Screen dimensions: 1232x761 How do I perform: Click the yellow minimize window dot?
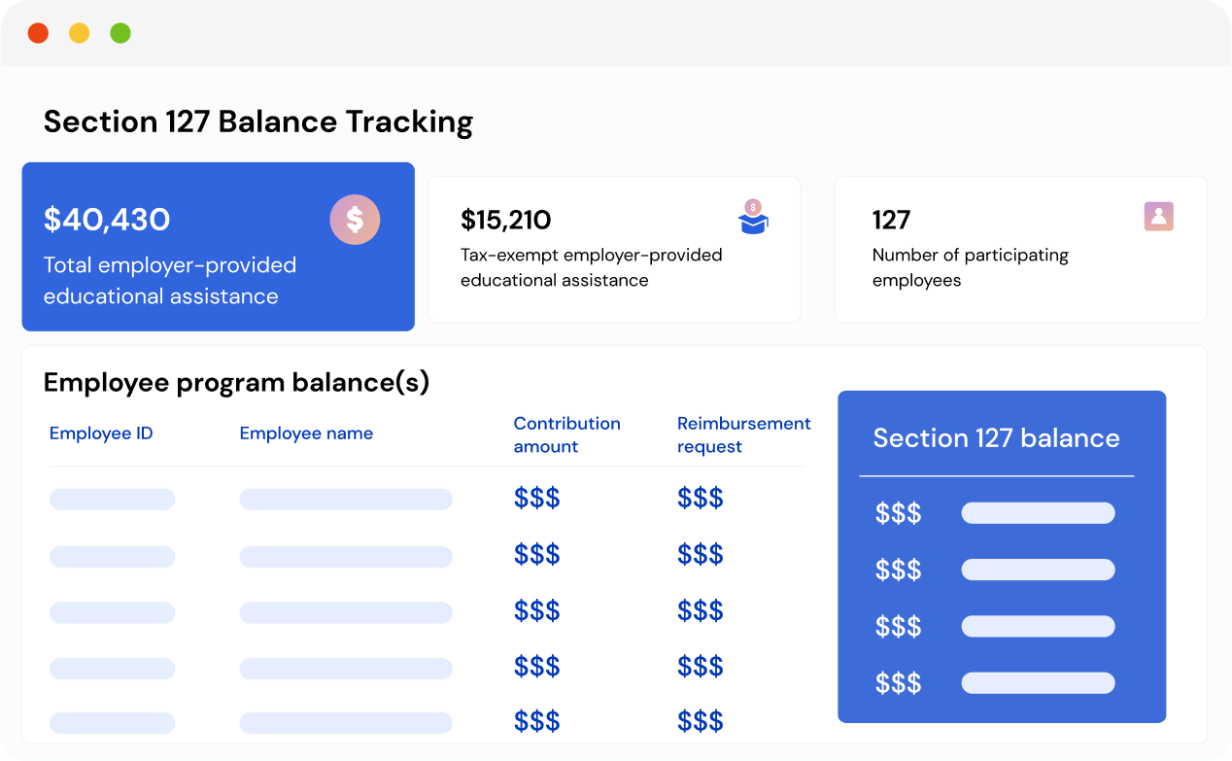[80, 33]
